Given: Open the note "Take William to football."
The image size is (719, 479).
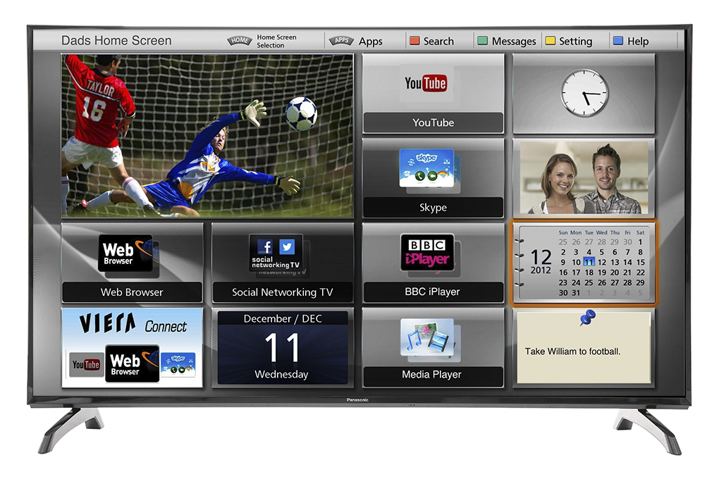Looking at the screenshot, I should pyautogui.click(x=584, y=347).
